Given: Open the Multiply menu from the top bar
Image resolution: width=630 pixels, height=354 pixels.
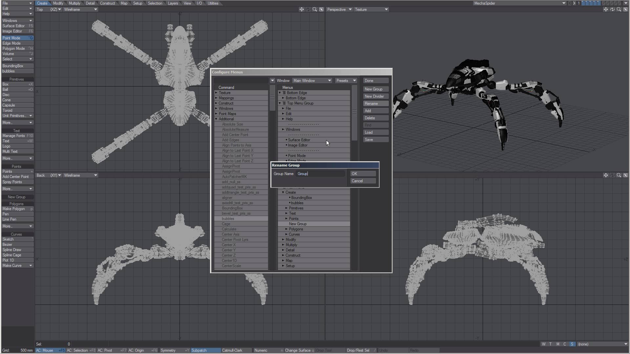Looking at the screenshot, I should pos(74,3).
